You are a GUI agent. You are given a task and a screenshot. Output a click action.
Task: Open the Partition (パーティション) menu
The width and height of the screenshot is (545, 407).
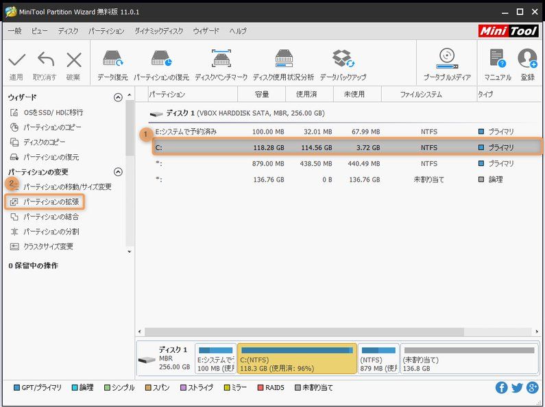point(106,31)
